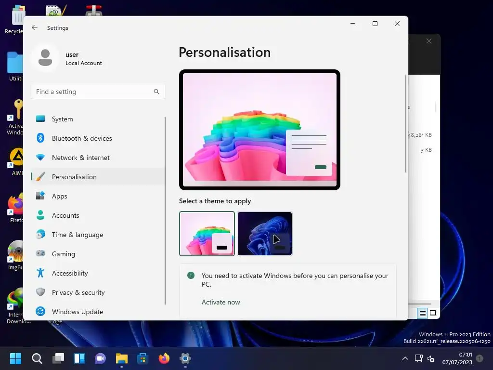493x370 pixels.
Task: Click the network tray icon
Action: (x=418, y=358)
